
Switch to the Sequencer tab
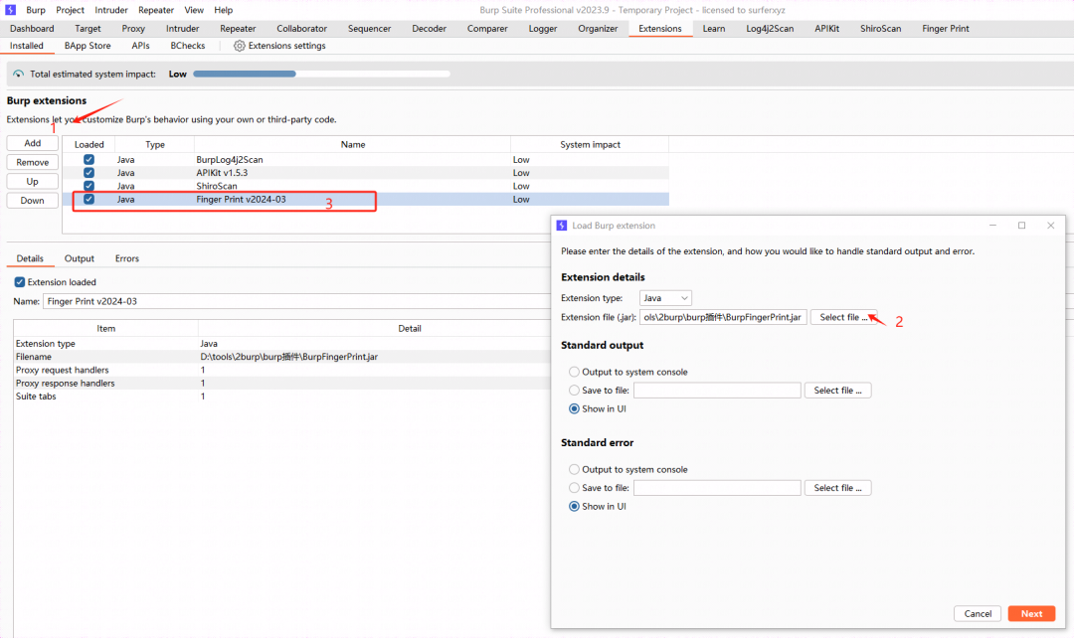[x=369, y=29]
